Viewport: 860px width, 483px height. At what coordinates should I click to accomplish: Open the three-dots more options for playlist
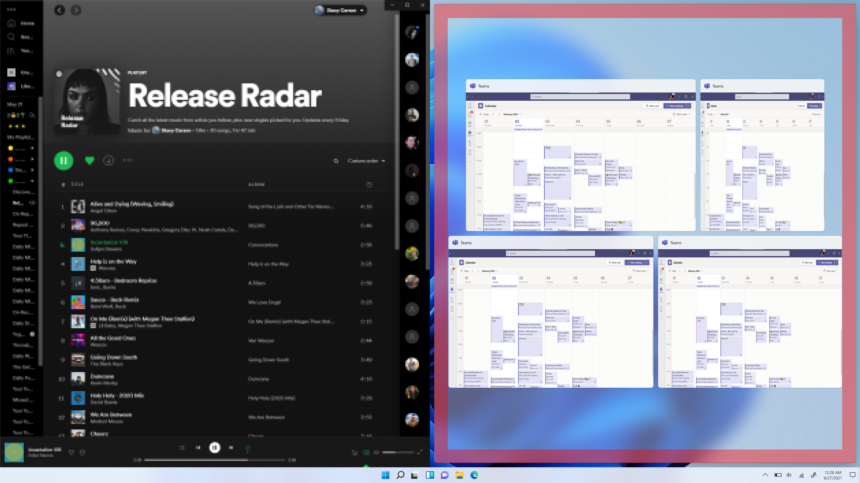[128, 160]
